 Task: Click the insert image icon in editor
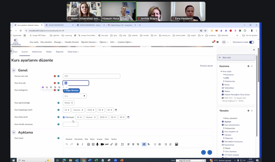click(x=88, y=144)
